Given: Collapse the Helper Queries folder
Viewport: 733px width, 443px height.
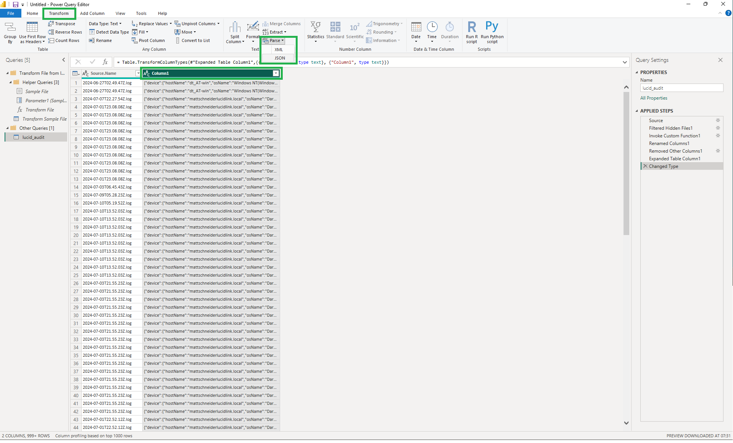Looking at the screenshot, I should coord(10,82).
